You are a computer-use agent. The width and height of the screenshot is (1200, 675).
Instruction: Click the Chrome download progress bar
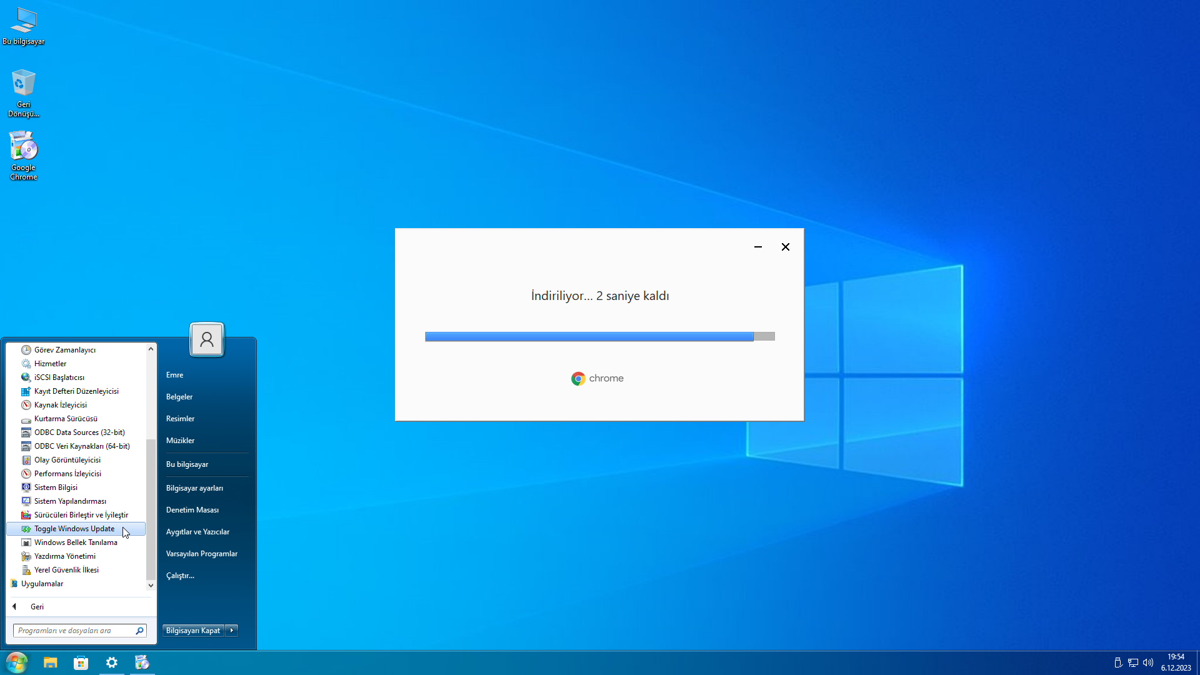pos(600,336)
